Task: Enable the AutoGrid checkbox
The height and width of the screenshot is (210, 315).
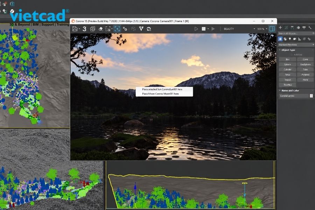Action: point(292,55)
